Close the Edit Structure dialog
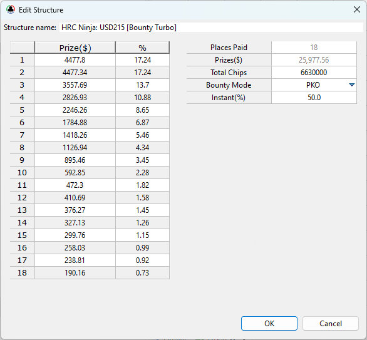The image size is (367, 340). (x=357, y=9)
